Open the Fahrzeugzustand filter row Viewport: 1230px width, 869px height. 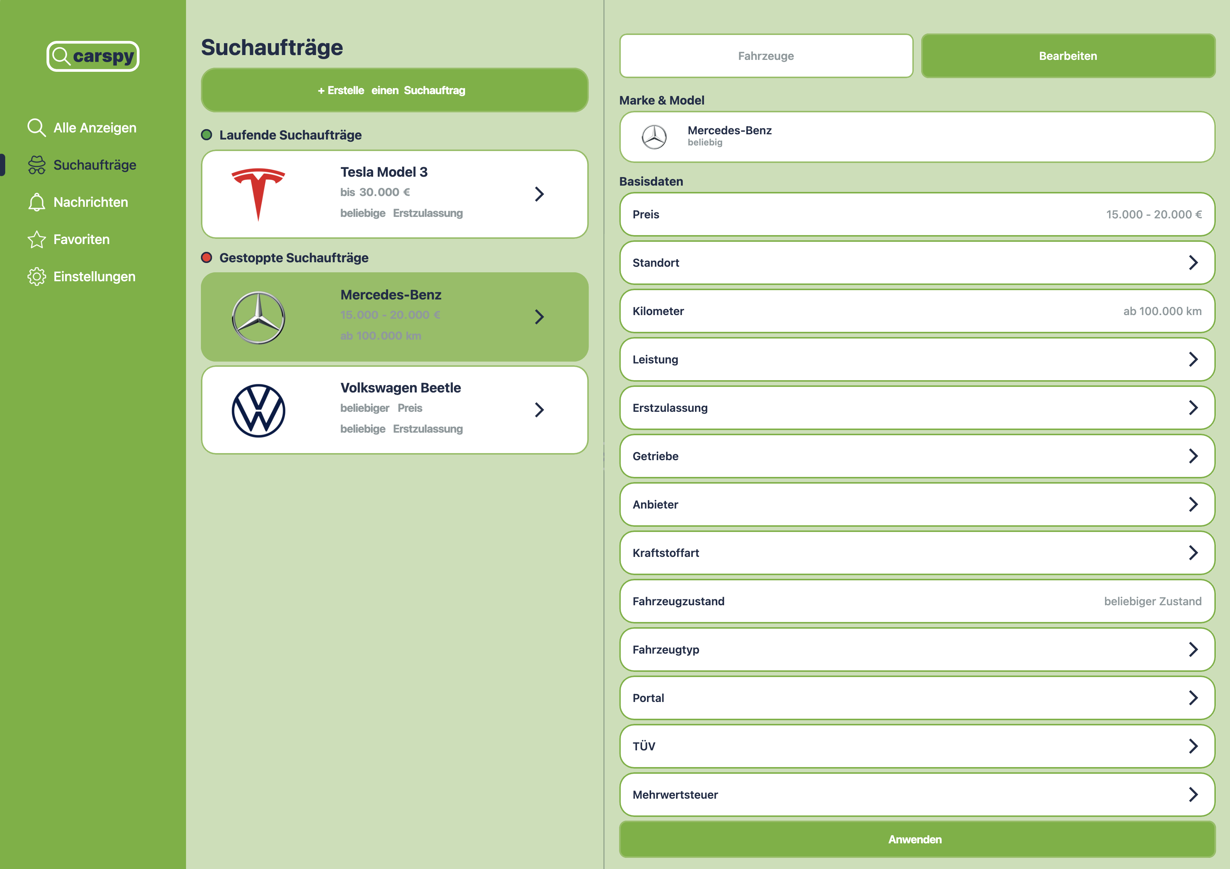pos(917,601)
